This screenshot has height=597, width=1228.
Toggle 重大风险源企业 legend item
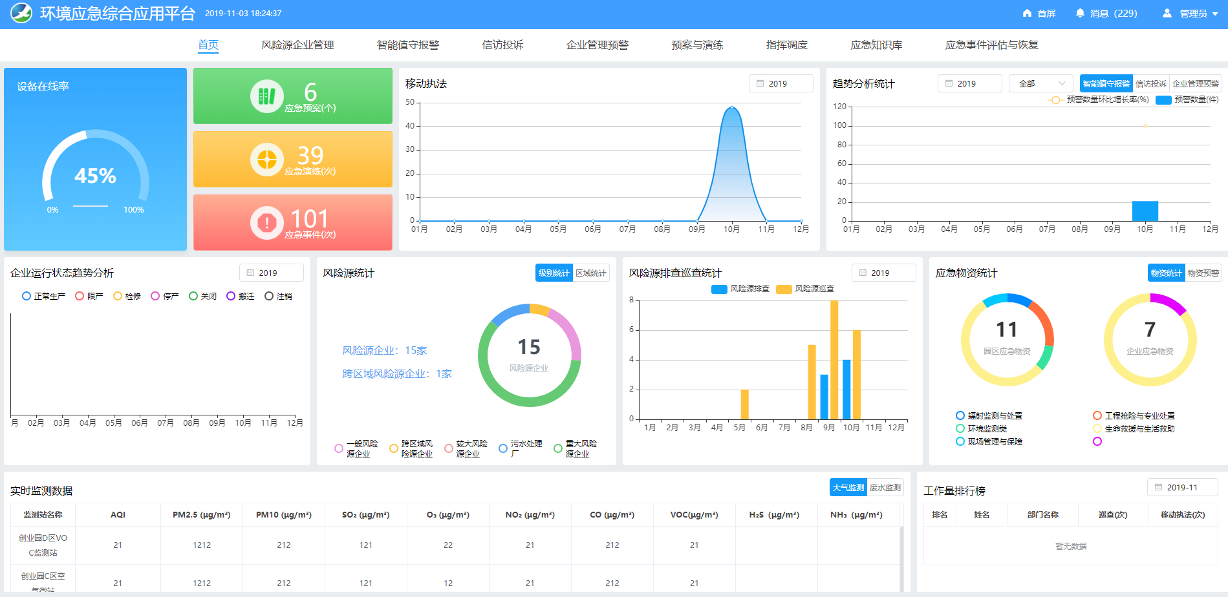click(x=576, y=448)
